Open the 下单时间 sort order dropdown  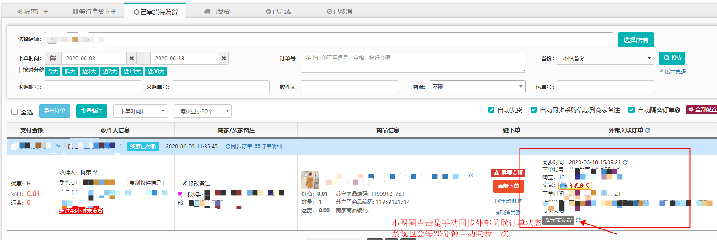pos(140,111)
